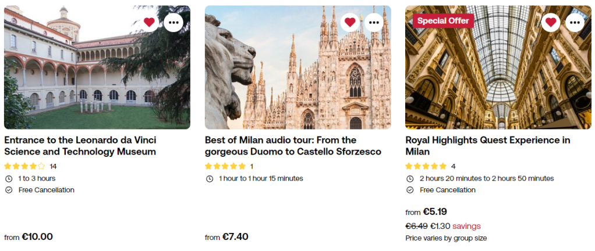Click the clock icon beside 1 to 3 hours
Screen dimensions: 595x251
(x=9, y=178)
